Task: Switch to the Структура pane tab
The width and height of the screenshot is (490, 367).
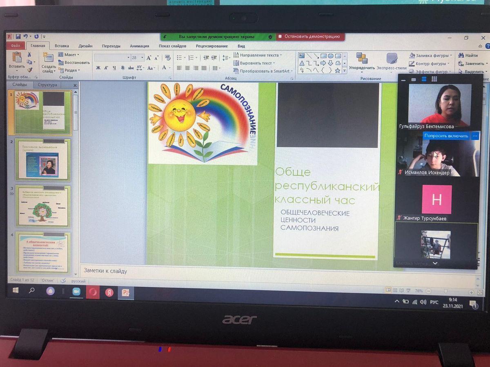Action: pyautogui.click(x=48, y=85)
